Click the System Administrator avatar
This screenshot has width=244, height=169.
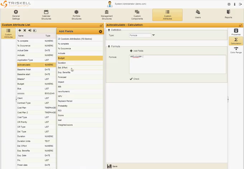(x=110, y=4)
